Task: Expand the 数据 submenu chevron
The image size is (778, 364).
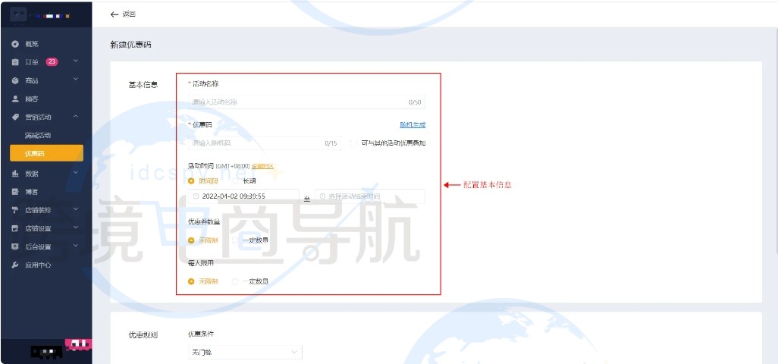Action: pos(75,172)
